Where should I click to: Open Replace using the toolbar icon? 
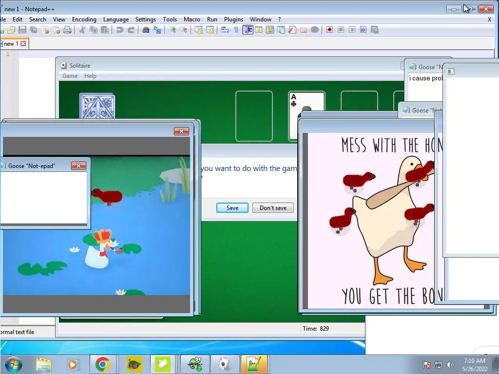(157, 30)
